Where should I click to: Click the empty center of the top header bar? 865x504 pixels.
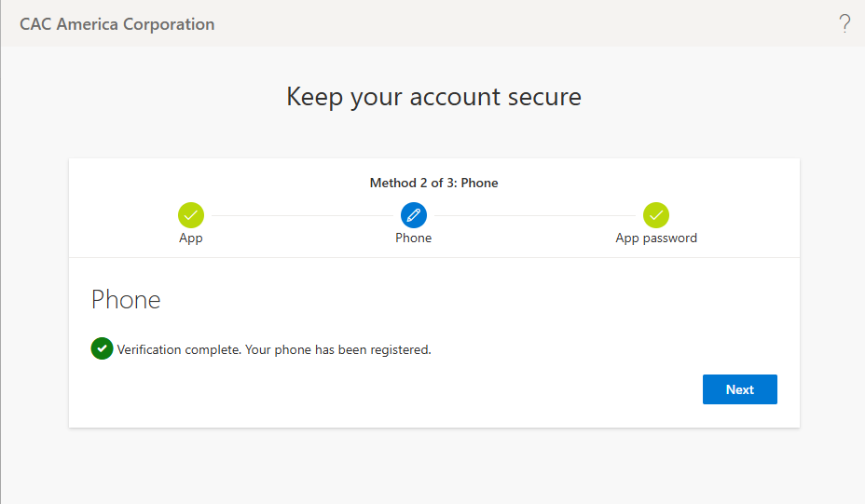pos(522,24)
